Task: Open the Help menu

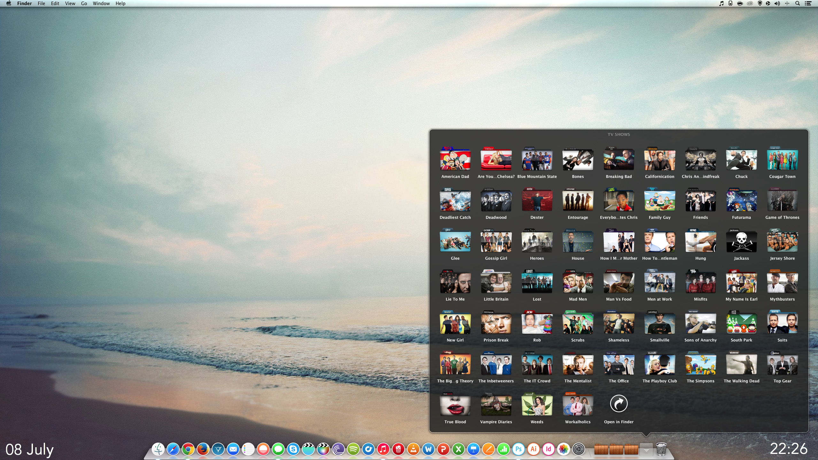Action: point(120,4)
